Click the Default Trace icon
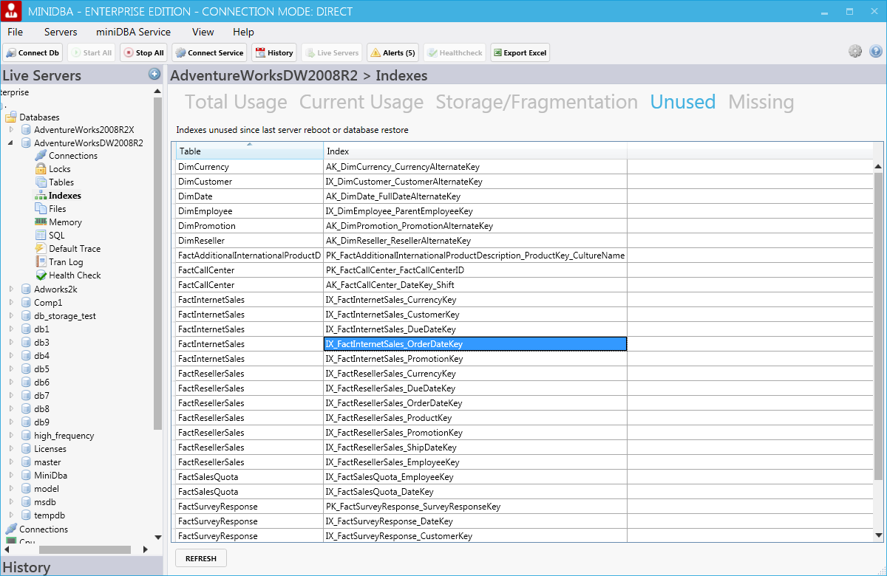The height and width of the screenshot is (576, 887). click(x=41, y=248)
